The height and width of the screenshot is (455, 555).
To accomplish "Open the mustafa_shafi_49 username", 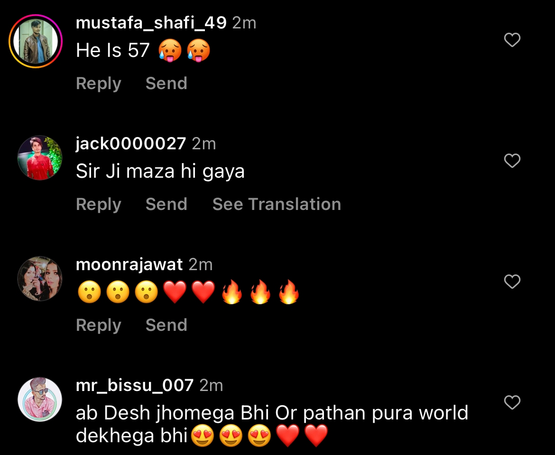I will coord(151,23).
